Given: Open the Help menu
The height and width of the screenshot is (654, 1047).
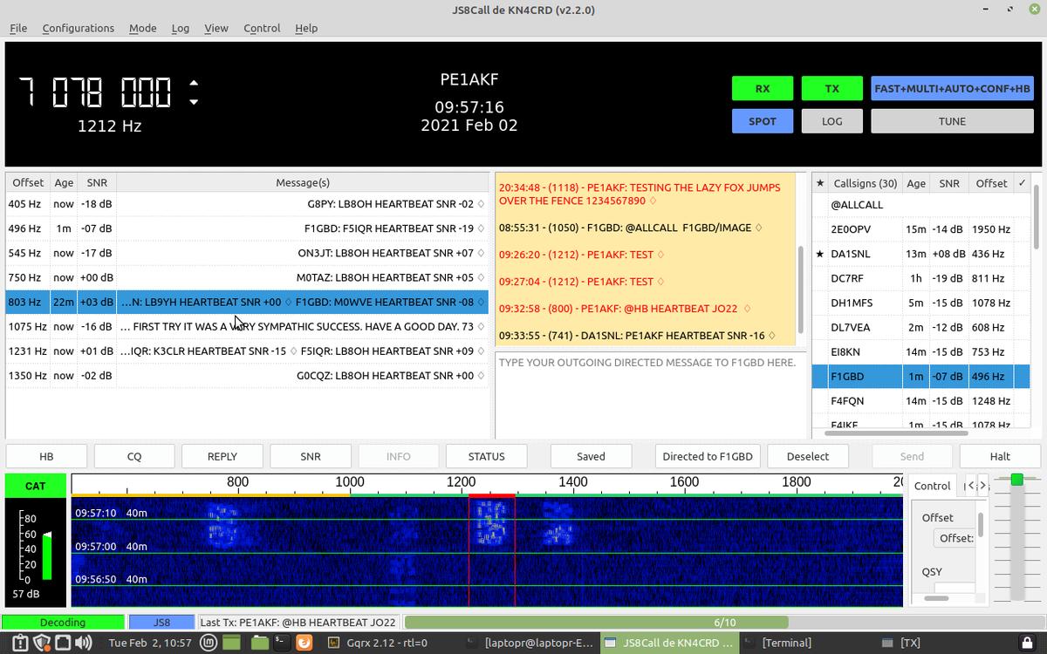Looking at the screenshot, I should click(306, 28).
